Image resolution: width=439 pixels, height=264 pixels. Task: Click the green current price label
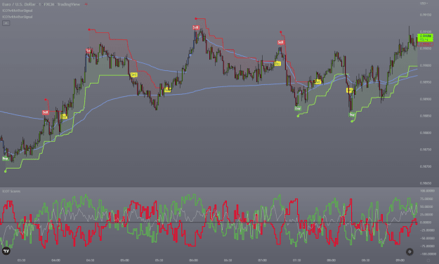[425, 38]
